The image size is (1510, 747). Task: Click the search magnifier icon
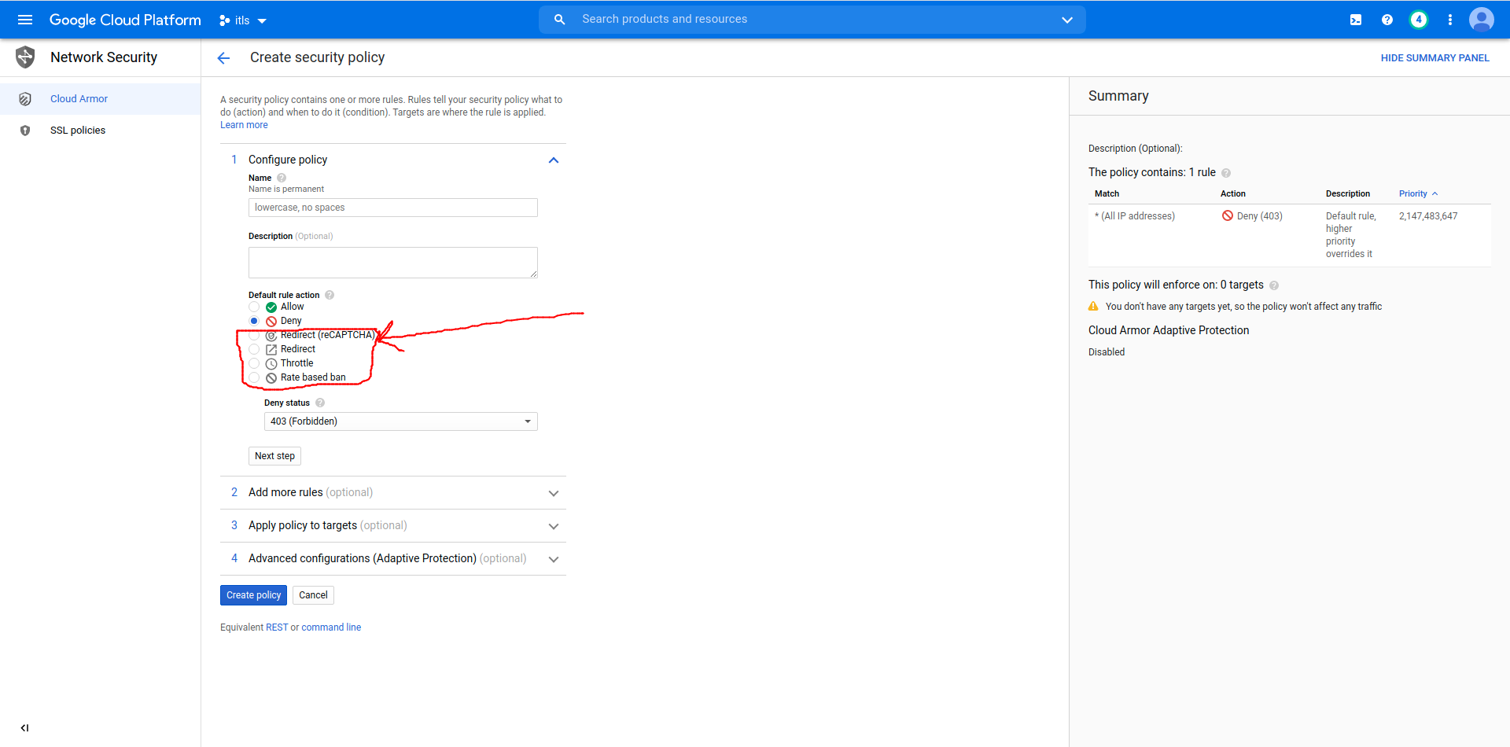coord(560,20)
